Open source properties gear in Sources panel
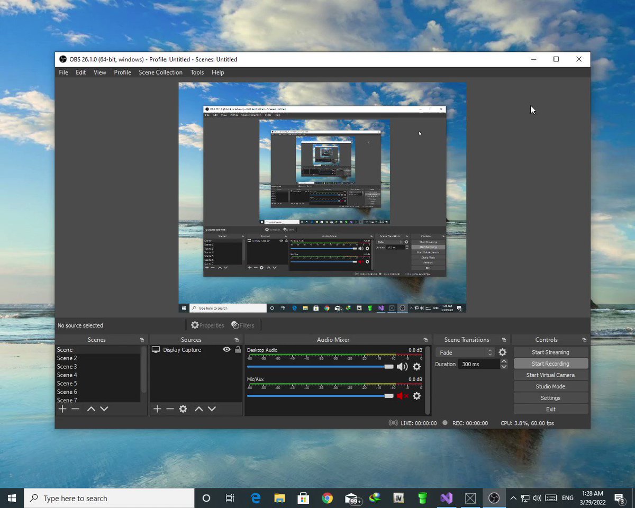 point(183,409)
